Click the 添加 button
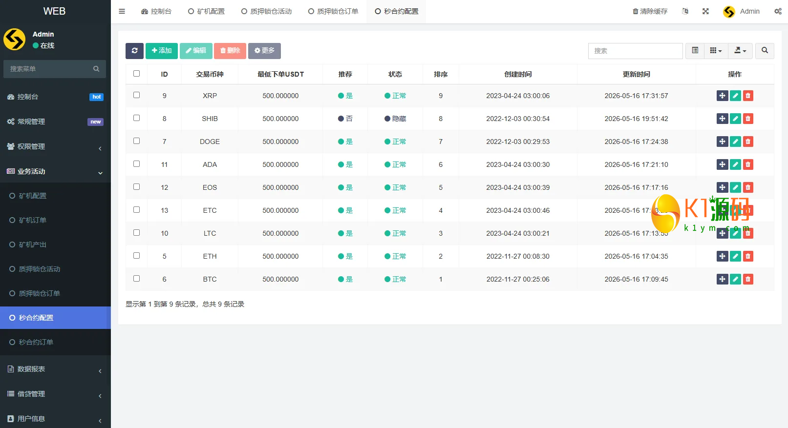 tap(162, 51)
